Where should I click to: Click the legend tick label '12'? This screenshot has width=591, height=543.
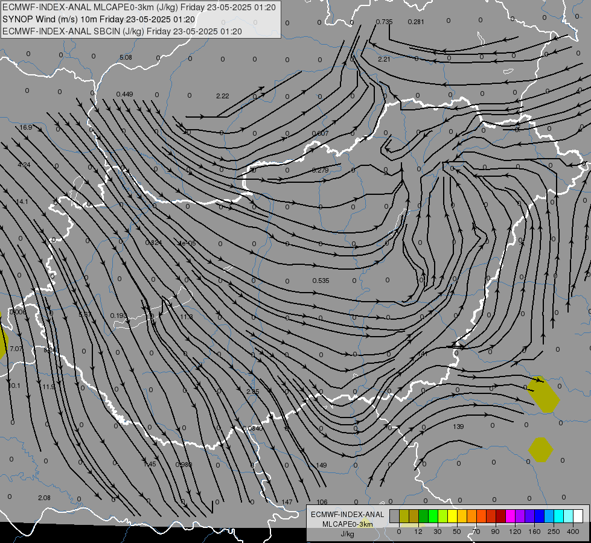[418, 532]
